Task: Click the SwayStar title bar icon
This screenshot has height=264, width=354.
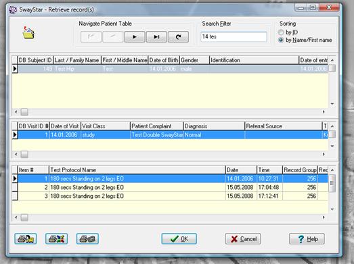Action: pos(13,9)
